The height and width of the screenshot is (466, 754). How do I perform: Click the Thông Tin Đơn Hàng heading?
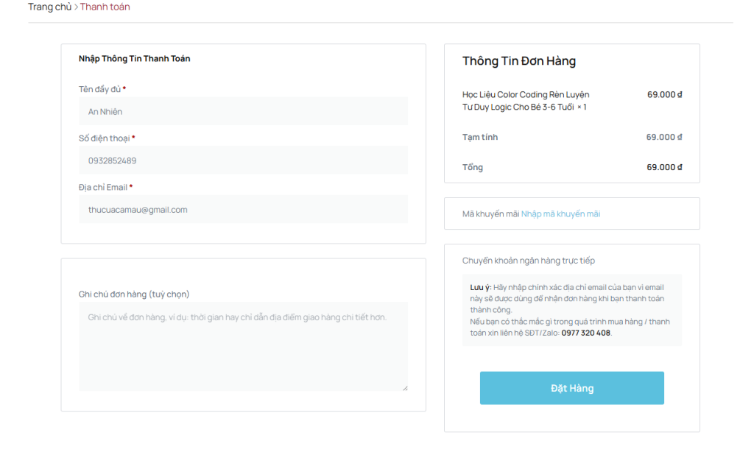518,61
